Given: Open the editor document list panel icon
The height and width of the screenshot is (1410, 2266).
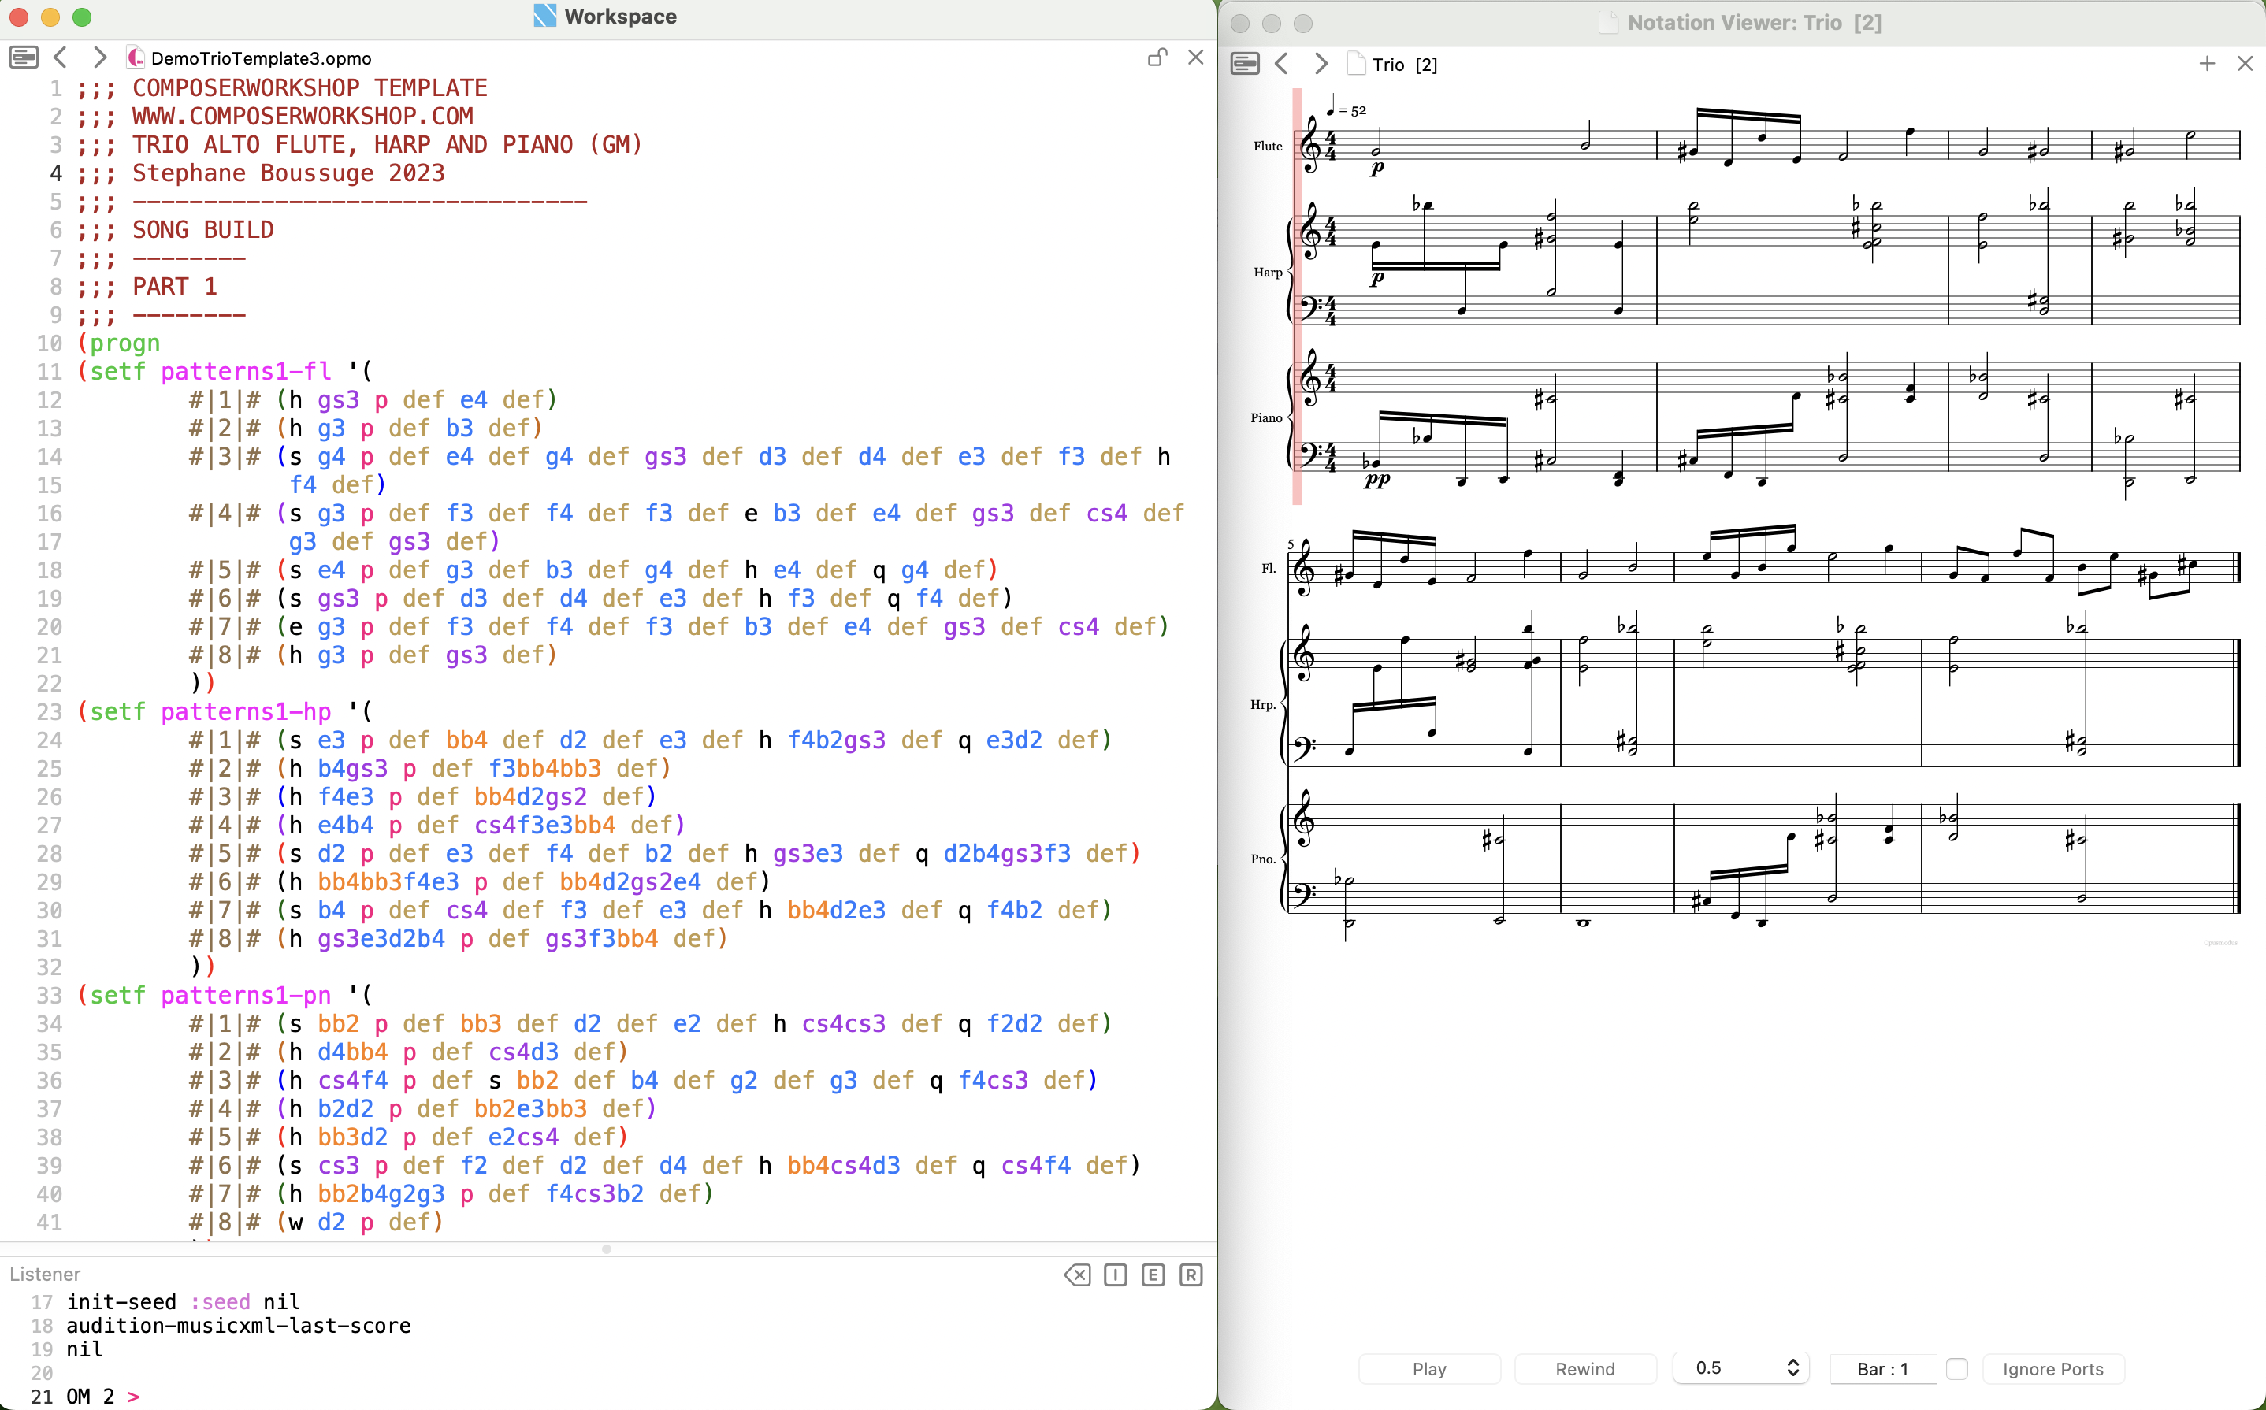Looking at the screenshot, I should 24,58.
